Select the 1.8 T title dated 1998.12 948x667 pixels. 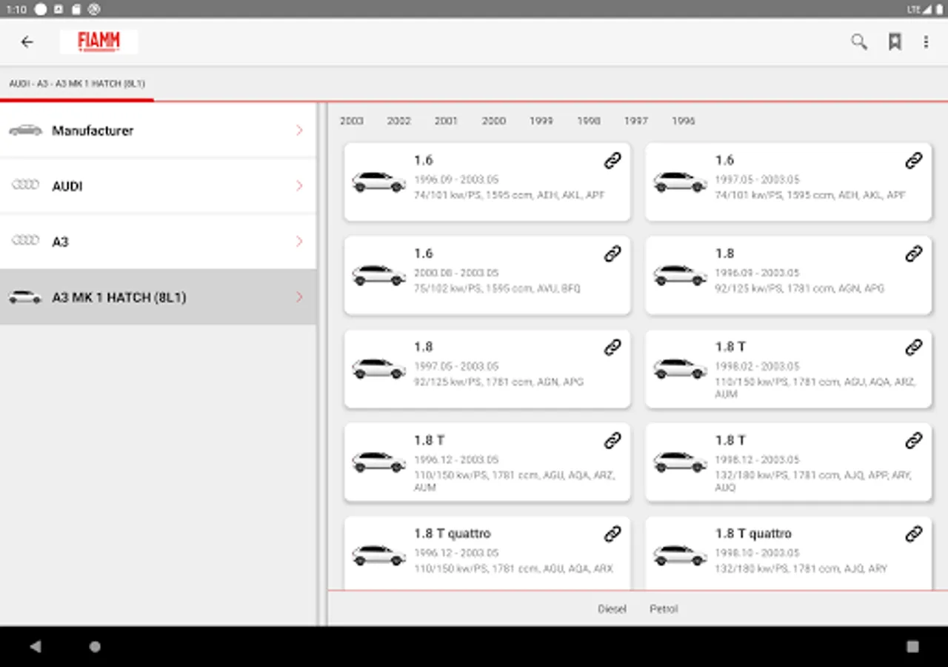pyautogui.click(x=730, y=440)
